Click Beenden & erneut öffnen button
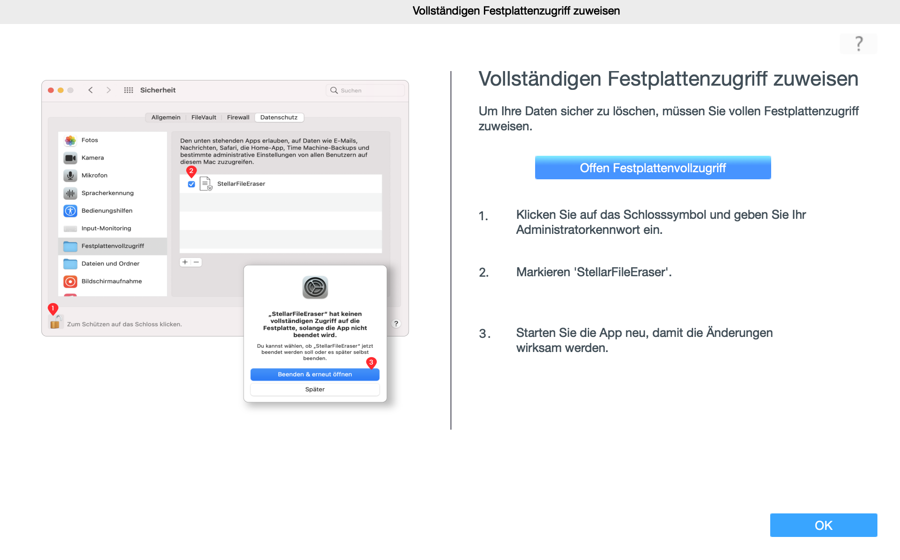This screenshot has width=900, height=560. point(315,374)
